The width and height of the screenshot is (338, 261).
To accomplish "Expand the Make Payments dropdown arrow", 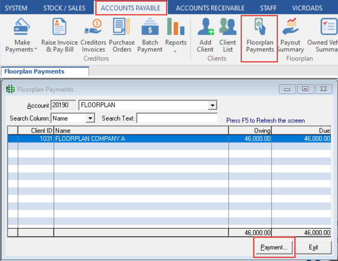I will pos(36,50).
